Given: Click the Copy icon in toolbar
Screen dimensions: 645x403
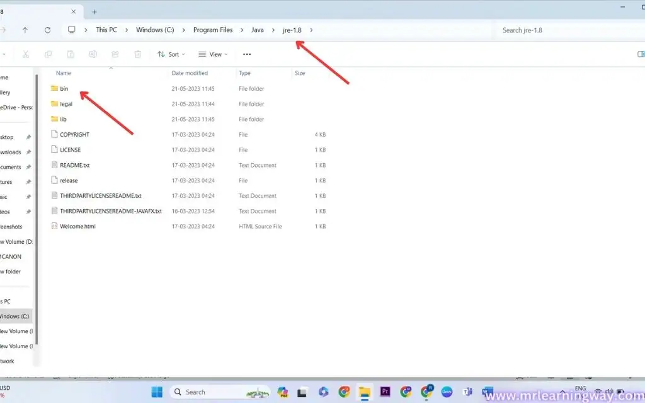Looking at the screenshot, I should pos(48,54).
